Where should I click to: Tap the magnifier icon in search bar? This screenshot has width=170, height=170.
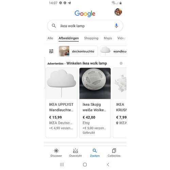coord(54,26)
